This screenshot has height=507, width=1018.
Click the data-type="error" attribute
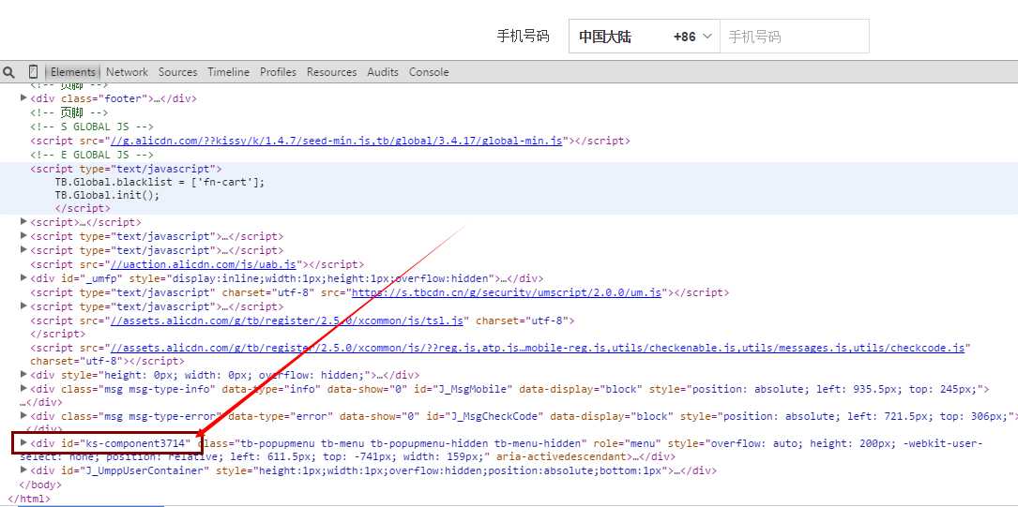tap(281, 415)
